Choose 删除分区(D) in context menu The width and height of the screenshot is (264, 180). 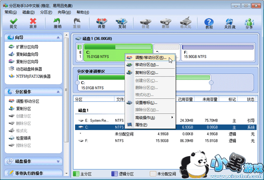pos(150,87)
